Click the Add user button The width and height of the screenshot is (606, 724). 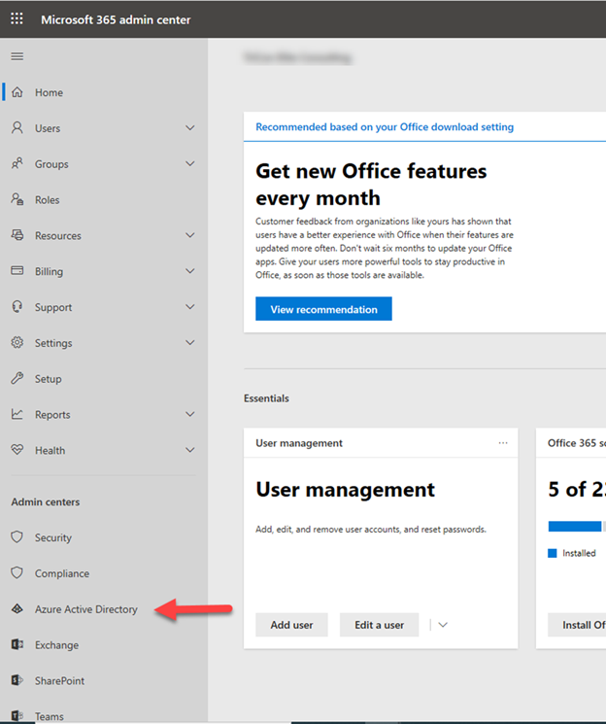coord(291,625)
